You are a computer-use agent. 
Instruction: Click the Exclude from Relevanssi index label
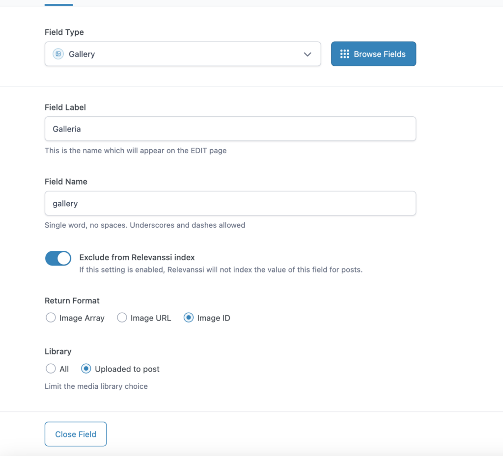(x=137, y=257)
